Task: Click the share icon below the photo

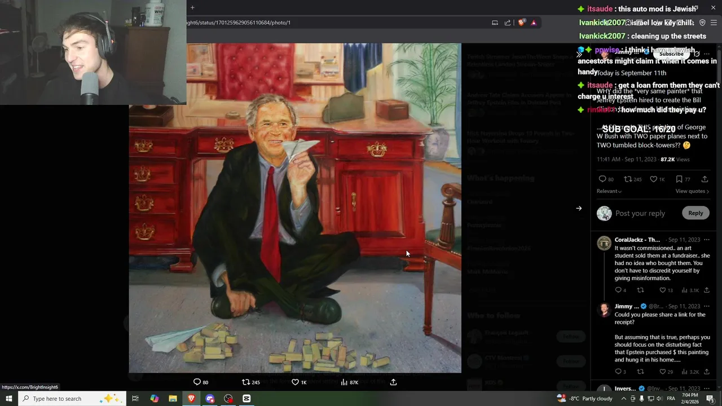Action: point(393,382)
